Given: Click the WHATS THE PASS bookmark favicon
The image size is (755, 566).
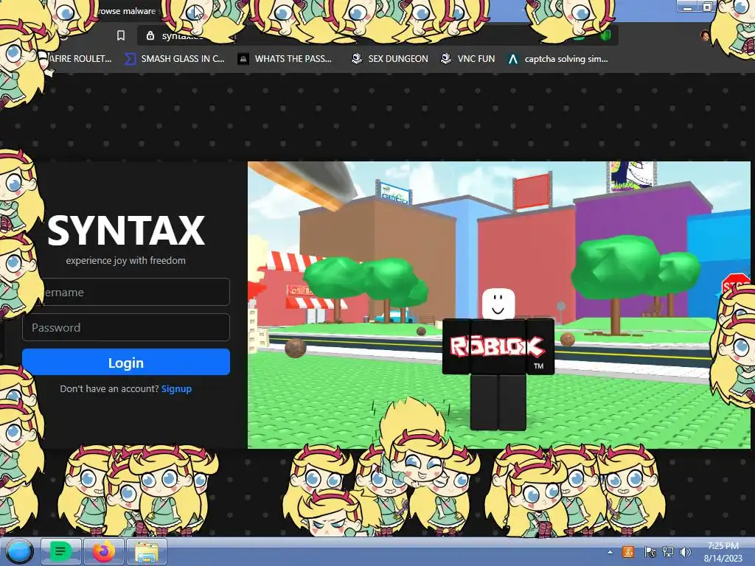Looking at the screenshot, I should coord(243,59).
